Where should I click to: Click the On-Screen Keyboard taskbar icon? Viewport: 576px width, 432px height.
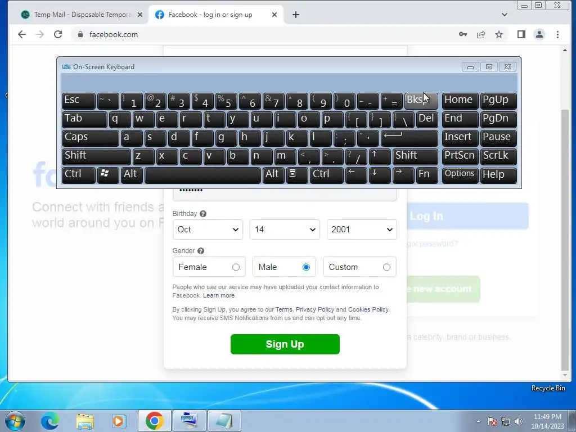click(190, 421)
